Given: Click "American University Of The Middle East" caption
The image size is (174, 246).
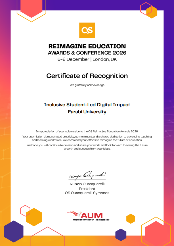Looking at the screenshot, I should [x=91, y=220].
